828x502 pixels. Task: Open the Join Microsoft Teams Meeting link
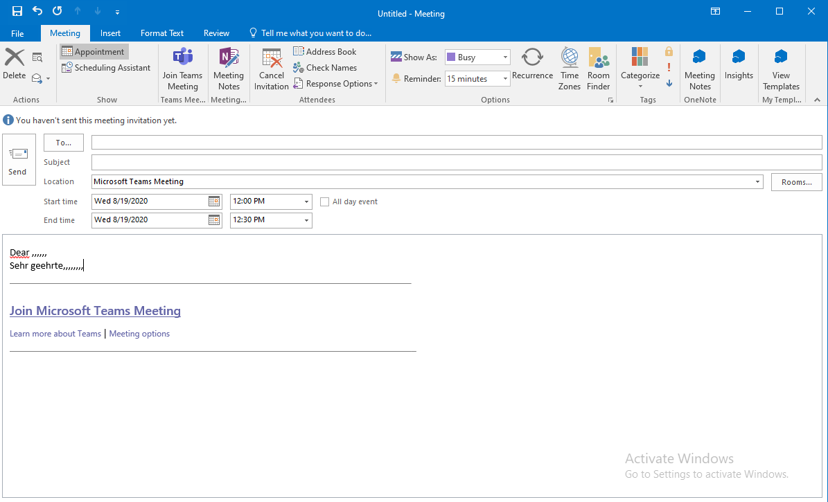pyautogui.click(x=95, y=310)
